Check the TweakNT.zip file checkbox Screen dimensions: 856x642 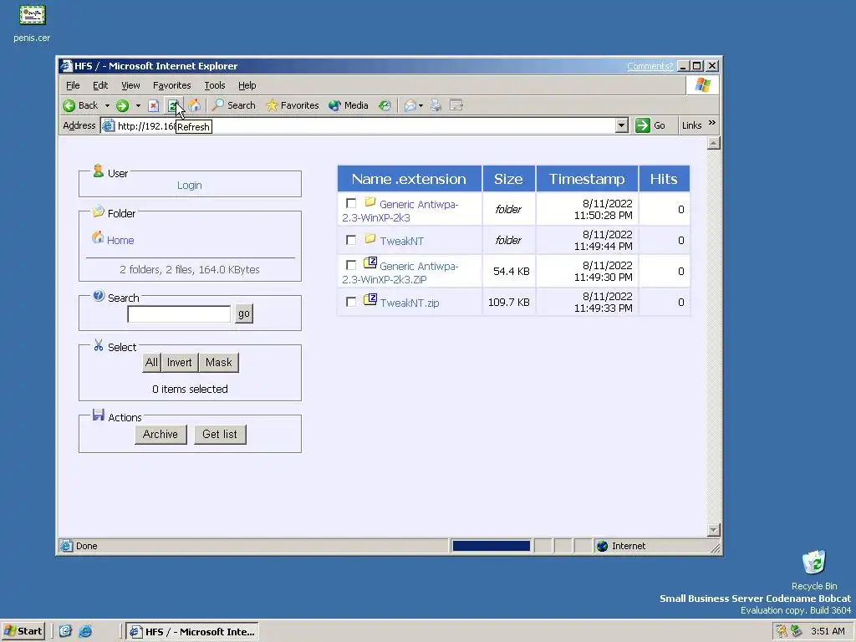(x=351, y=301)
